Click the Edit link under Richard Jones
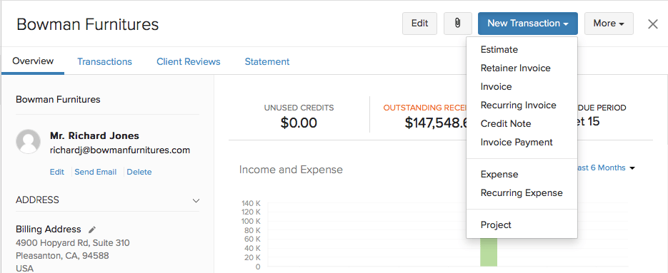This screenshot has width=668, height=273. (x=57, y=172)
